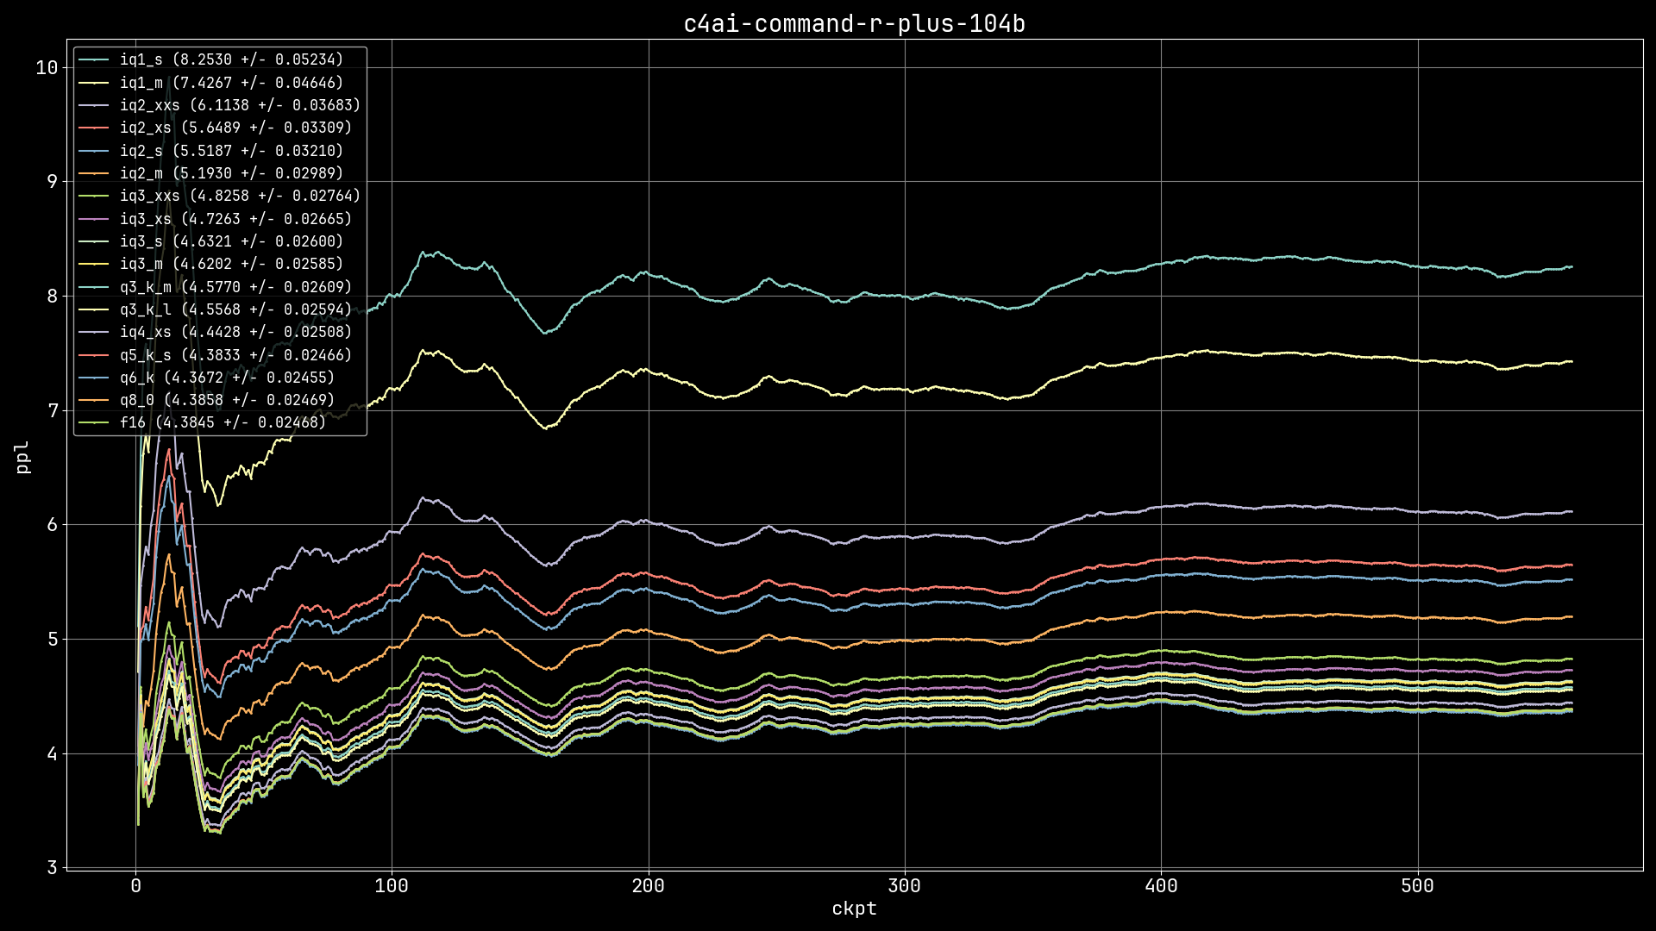The height and width of the screenshot is (931, 1656).
Task: Click the ppl y-axis label
Action: point(23,457)
